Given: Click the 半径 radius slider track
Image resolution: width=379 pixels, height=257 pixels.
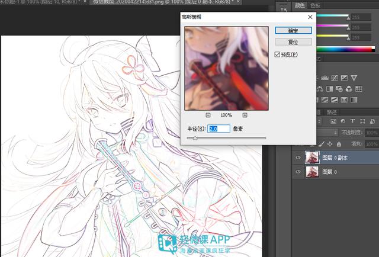Looking at the screenshot, I should click(x=226, y=139).
